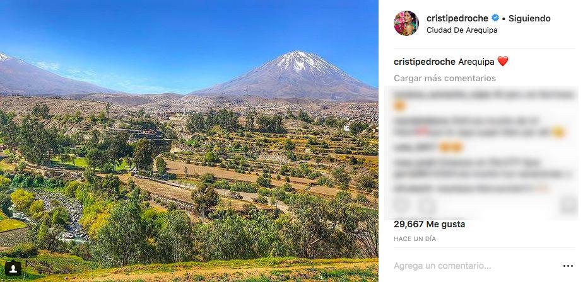Click cristipedroche username in the caption
Viewport: 583px width, 282px height.
coord(424,62)
